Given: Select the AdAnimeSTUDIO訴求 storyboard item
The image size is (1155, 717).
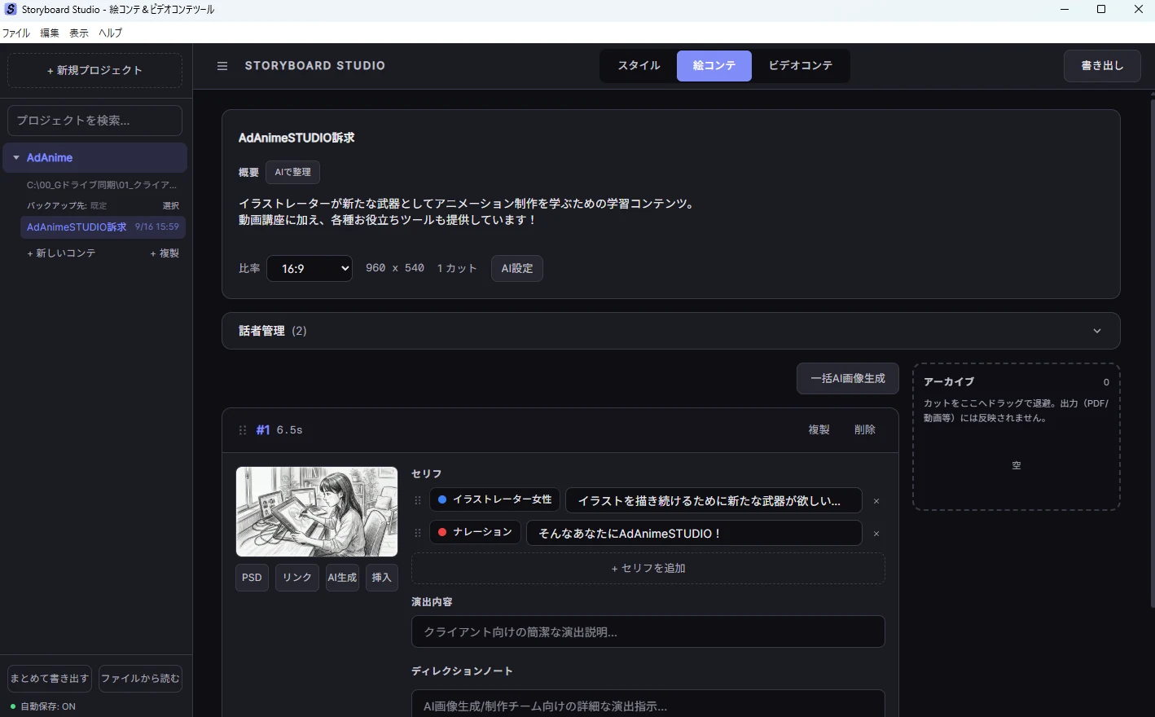Looking at the screenshot, I should 103,227.
